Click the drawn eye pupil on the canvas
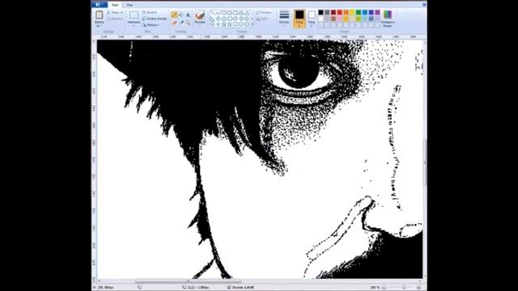518x291 pixels. [x=299, y=71]
